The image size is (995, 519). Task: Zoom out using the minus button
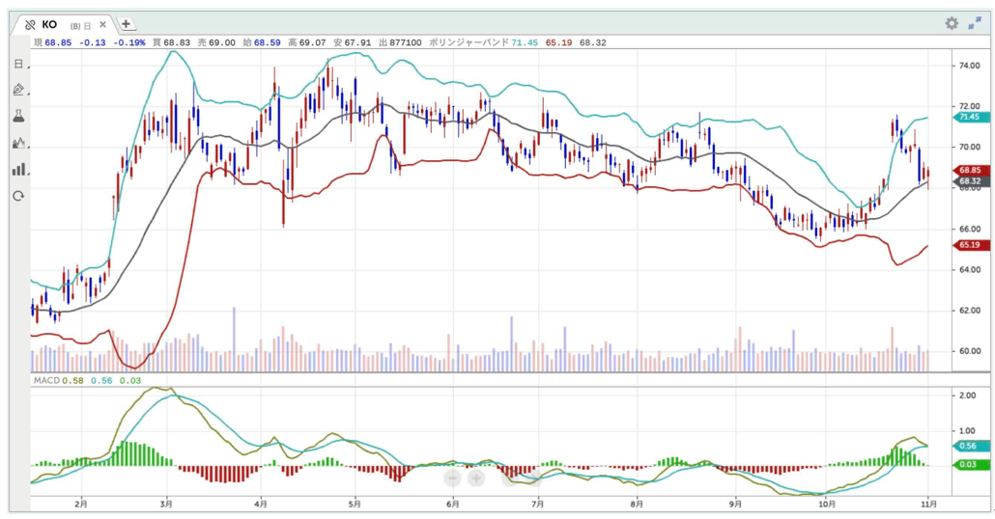click(453, 478)
